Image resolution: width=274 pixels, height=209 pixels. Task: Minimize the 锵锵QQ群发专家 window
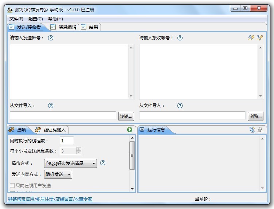(x=235, y=8)
